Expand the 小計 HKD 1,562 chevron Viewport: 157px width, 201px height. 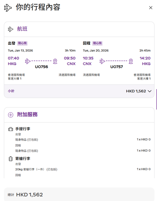tap(150, 91)
